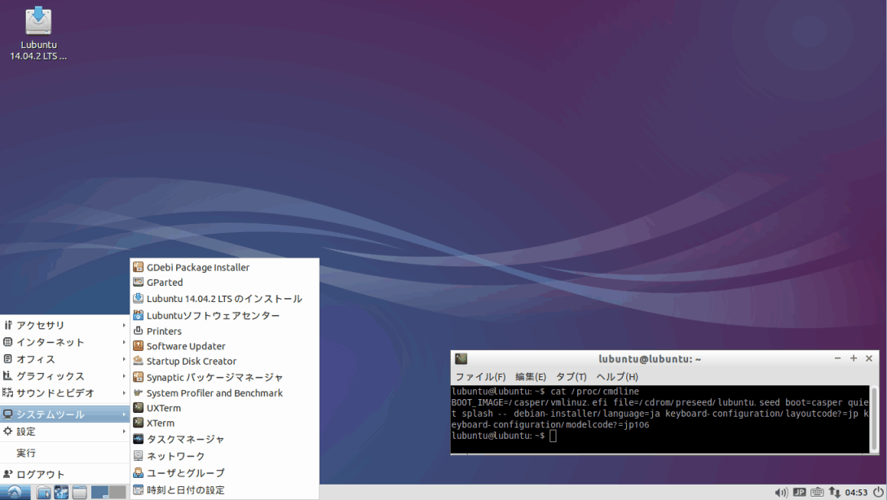
Task: Expand the アクセサリ submenu
Action: click(65, 325)
